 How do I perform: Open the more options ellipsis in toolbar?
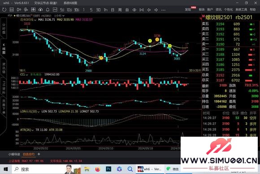point(163,10)
